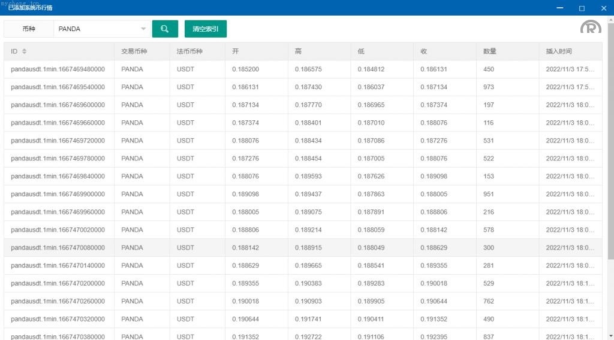Click the green magnifier search button
614x340 pixels.
pos(165,29)
